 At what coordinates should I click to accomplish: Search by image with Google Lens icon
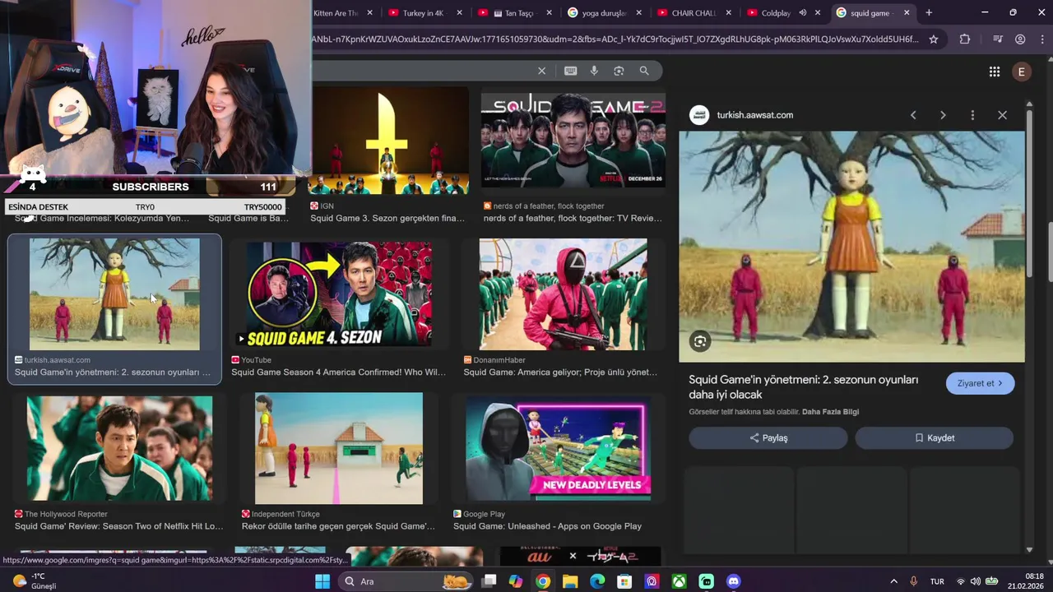tap(619, 71)
